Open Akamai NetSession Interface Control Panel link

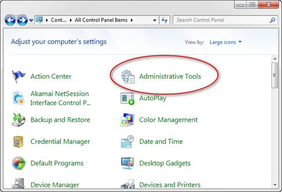[x=61, y=98]
